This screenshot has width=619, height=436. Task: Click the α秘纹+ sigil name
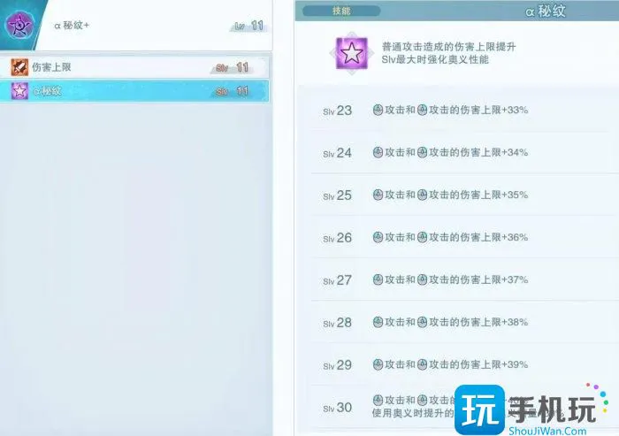[72, 26]
